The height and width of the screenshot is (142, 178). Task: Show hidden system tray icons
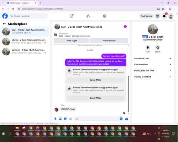pyautogui.click(x=155, y=133)
